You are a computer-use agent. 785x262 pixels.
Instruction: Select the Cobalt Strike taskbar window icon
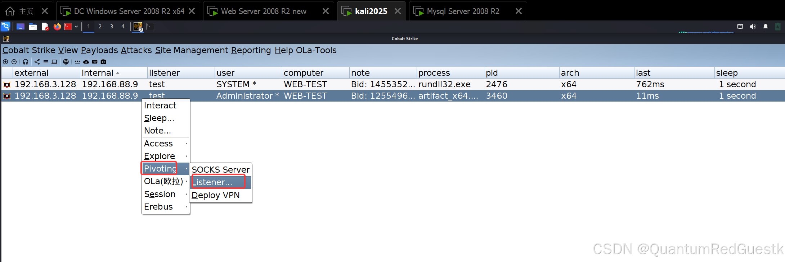138,27
